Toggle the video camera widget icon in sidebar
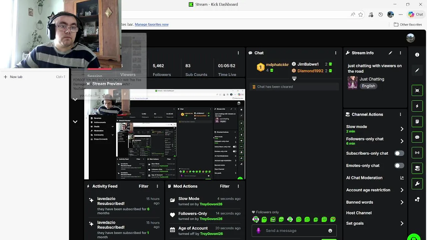The height and width of the screenshot is (240, 427). click(x=417, y=168)
